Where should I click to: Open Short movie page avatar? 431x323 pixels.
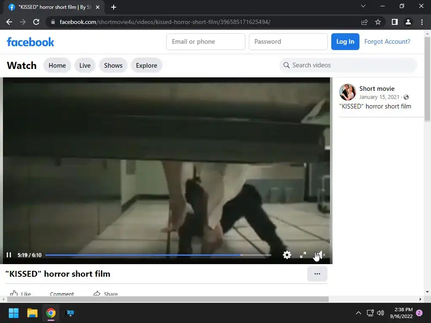(347, 92)
